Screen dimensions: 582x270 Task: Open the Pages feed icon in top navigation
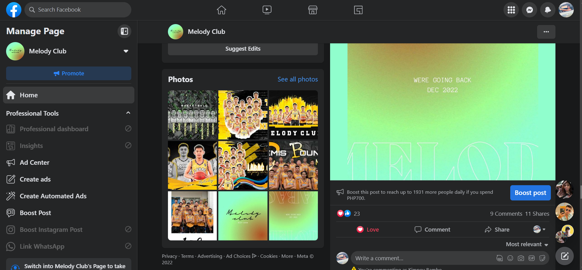coord(358,10)
